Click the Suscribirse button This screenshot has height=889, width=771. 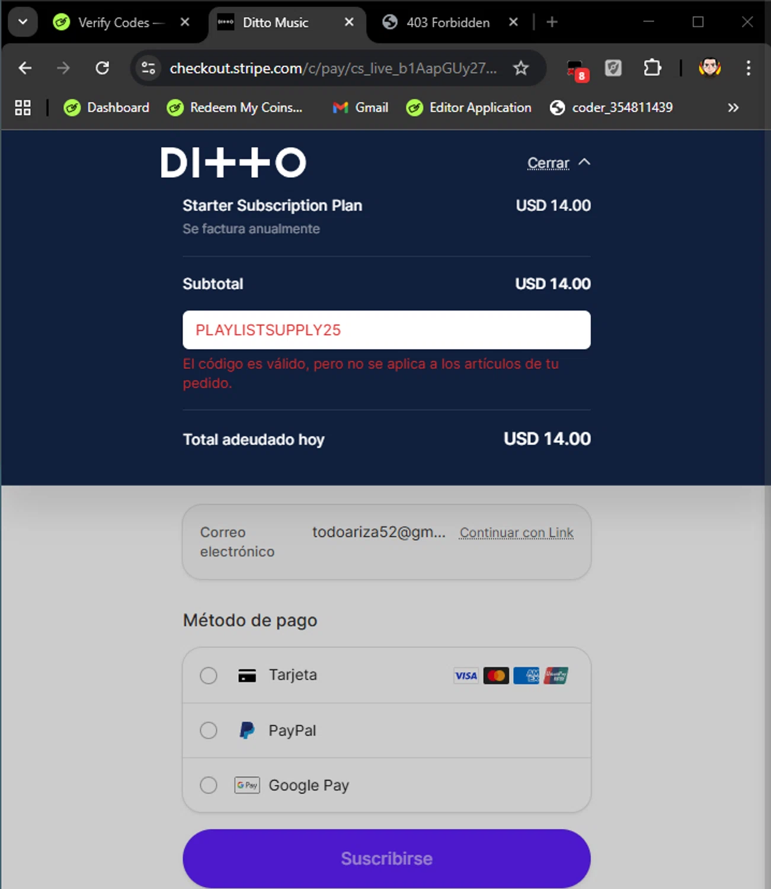(x=386, y=858)
